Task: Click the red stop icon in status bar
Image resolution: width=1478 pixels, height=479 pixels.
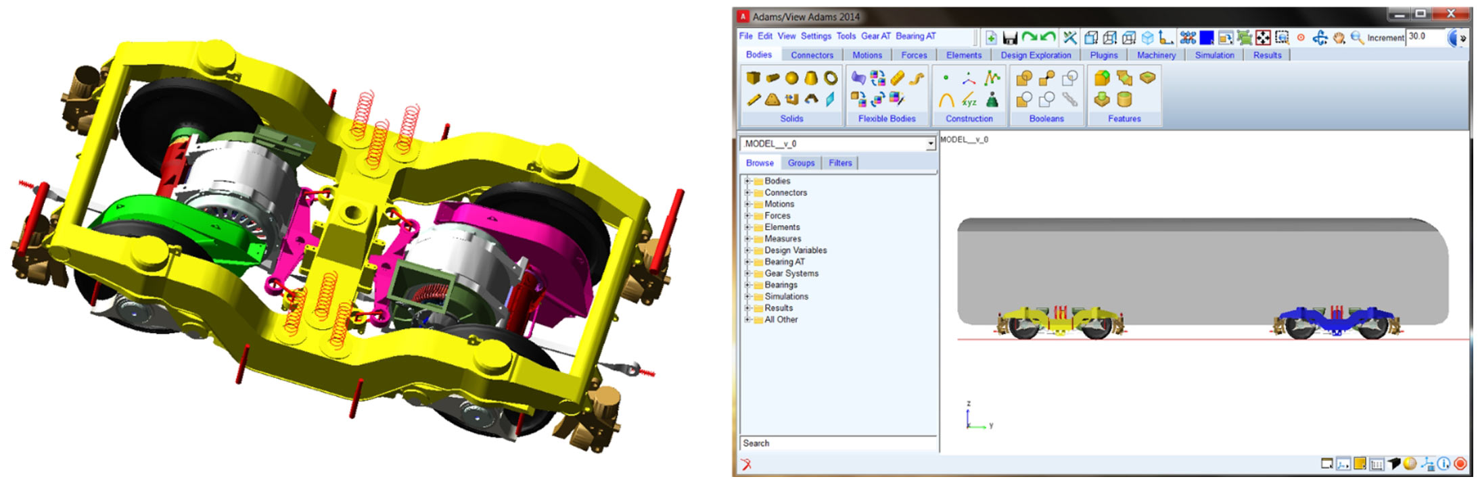Action: coord(1460,463)
